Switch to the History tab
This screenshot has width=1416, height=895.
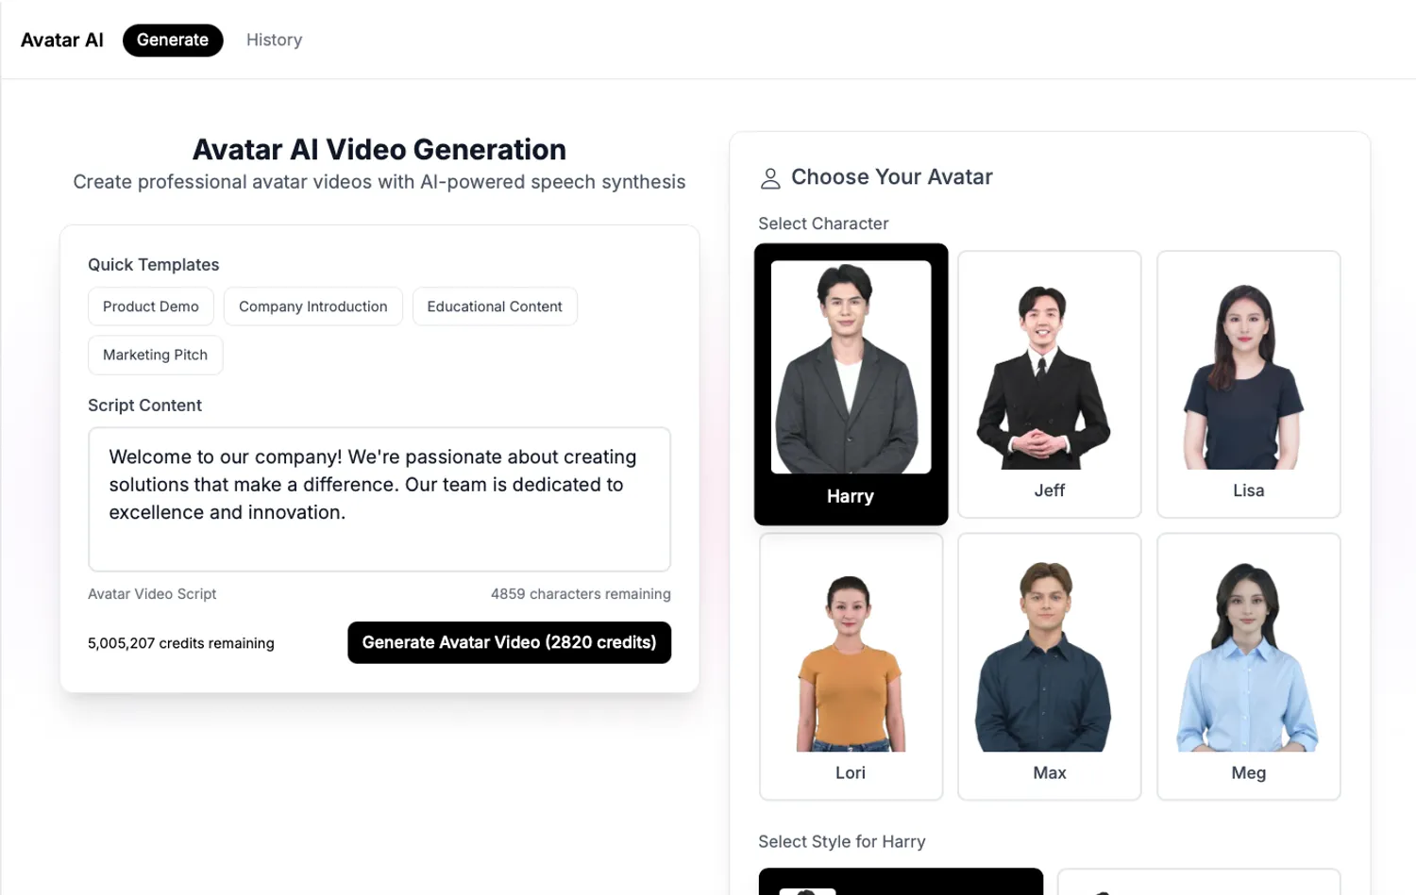click(x=274, y=40)
